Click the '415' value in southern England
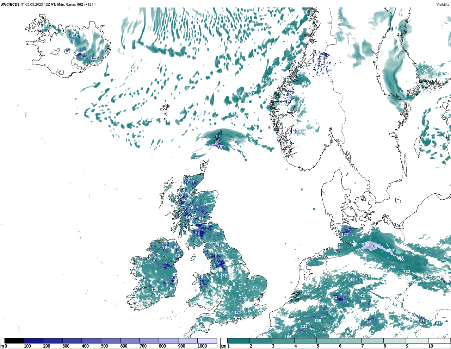451x349 pixels. pos(243,299)
